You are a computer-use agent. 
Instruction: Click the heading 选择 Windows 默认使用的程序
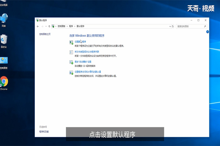click(x=87, y=36)
